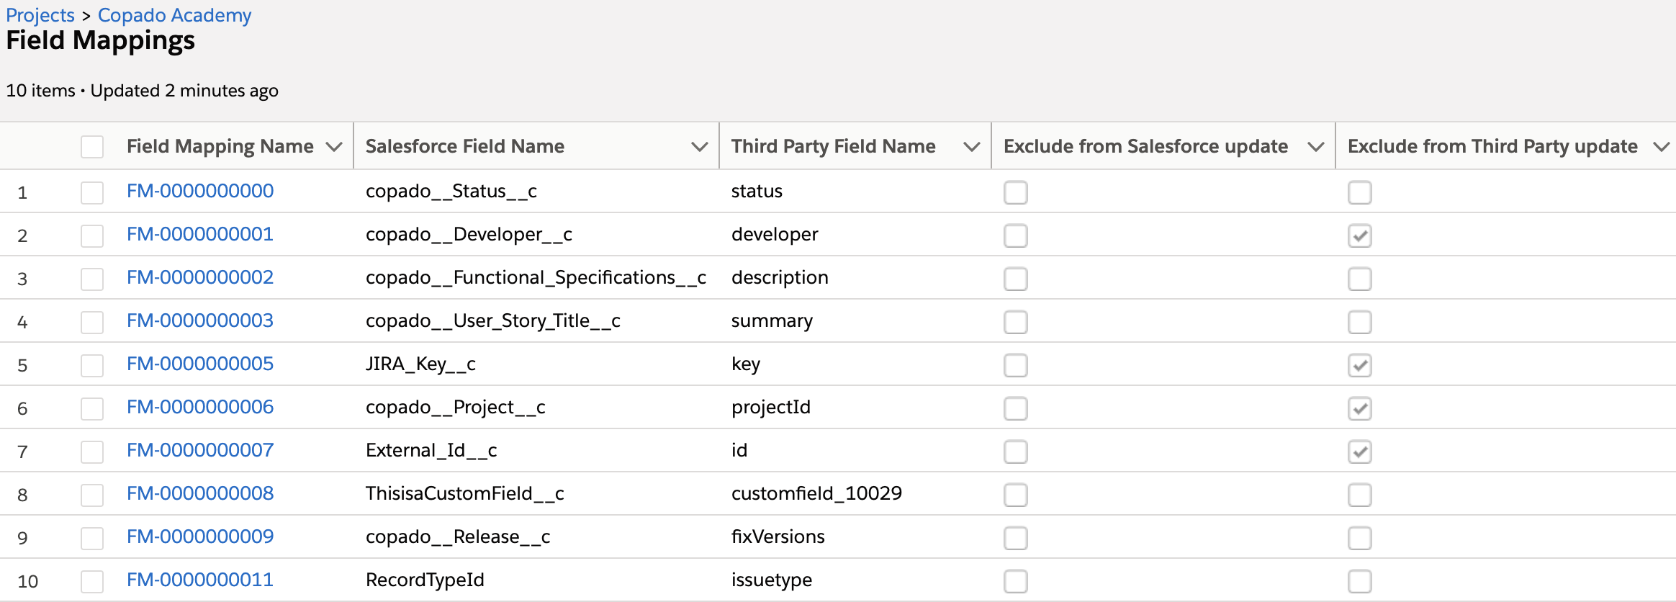Select the row checkbox for FM-0000000011
Screen dimensions: 1676x602
point(92,581)
